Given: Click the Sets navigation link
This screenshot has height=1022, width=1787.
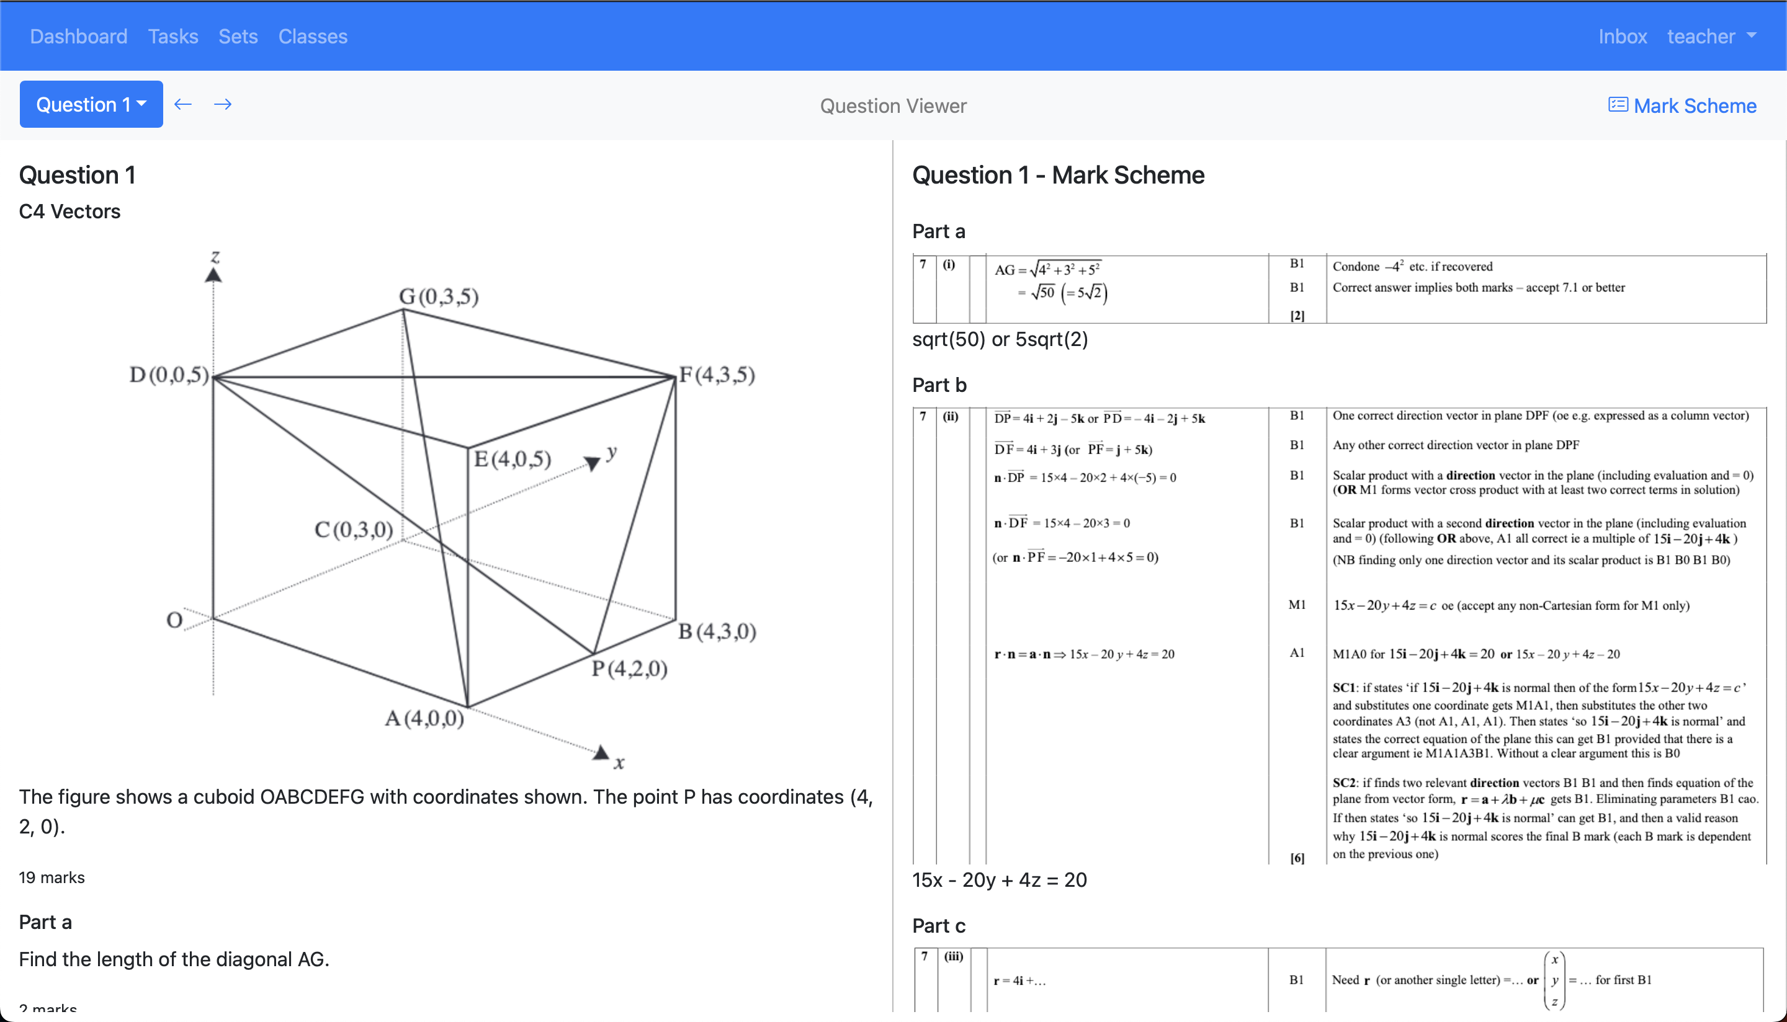Looking at the screenshot, I should tap(238, 35).
